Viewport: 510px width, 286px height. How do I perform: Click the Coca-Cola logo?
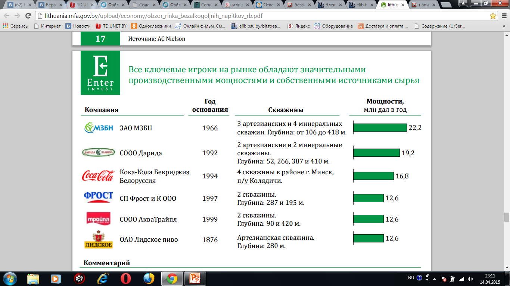pos(98,176)
